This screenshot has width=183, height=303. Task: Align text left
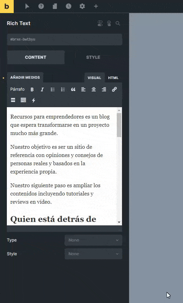click(83, 89)
